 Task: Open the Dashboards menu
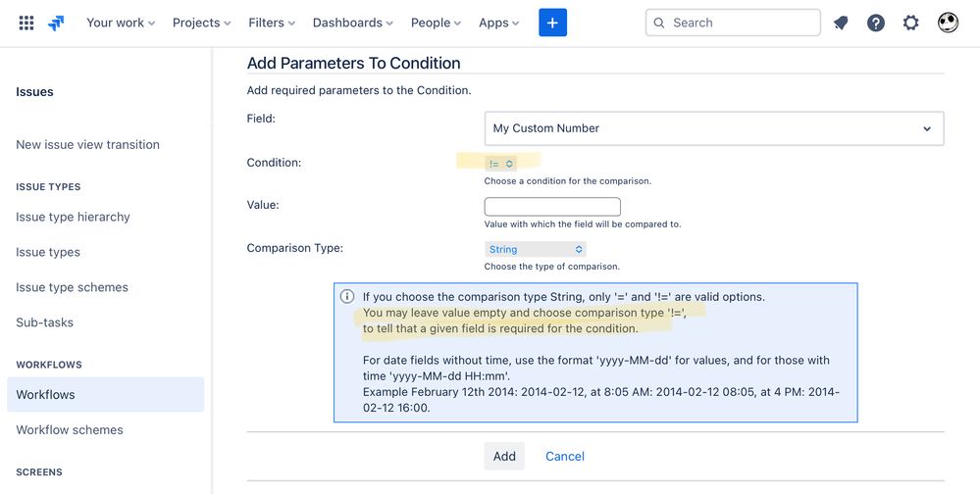tap(352, 23)
